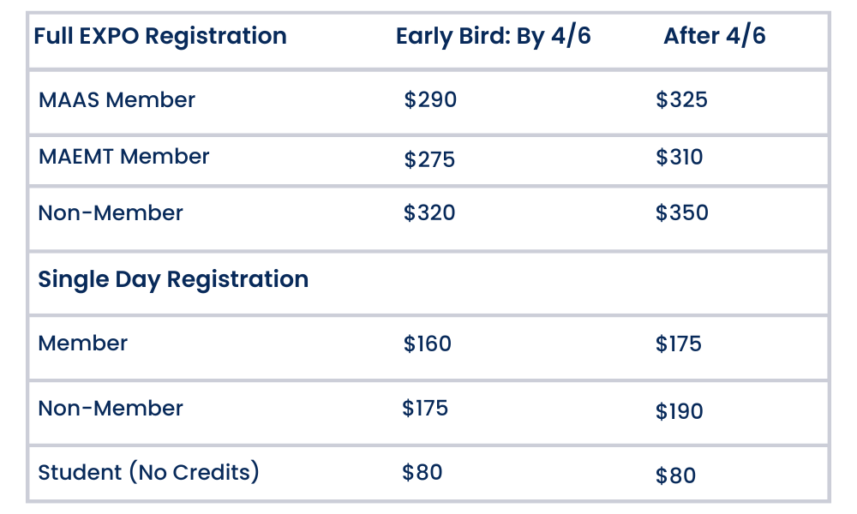Click the $350 Non-Member full EXPO price

tap(682, 213)
